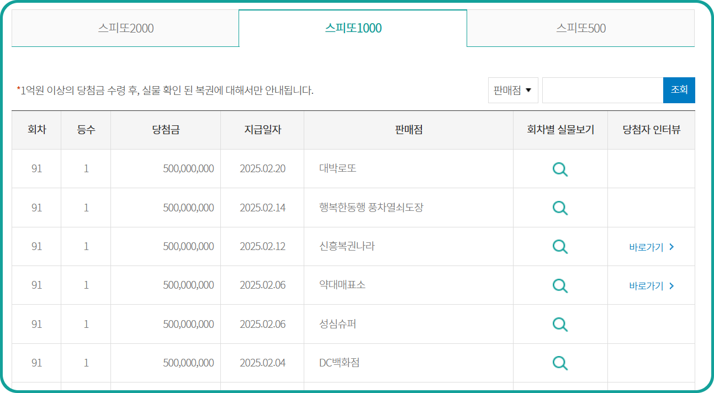The width and height of the screenshot is (714, 393).
Task: Open the 판매점 search type dropdown
Action: [513, 90]
